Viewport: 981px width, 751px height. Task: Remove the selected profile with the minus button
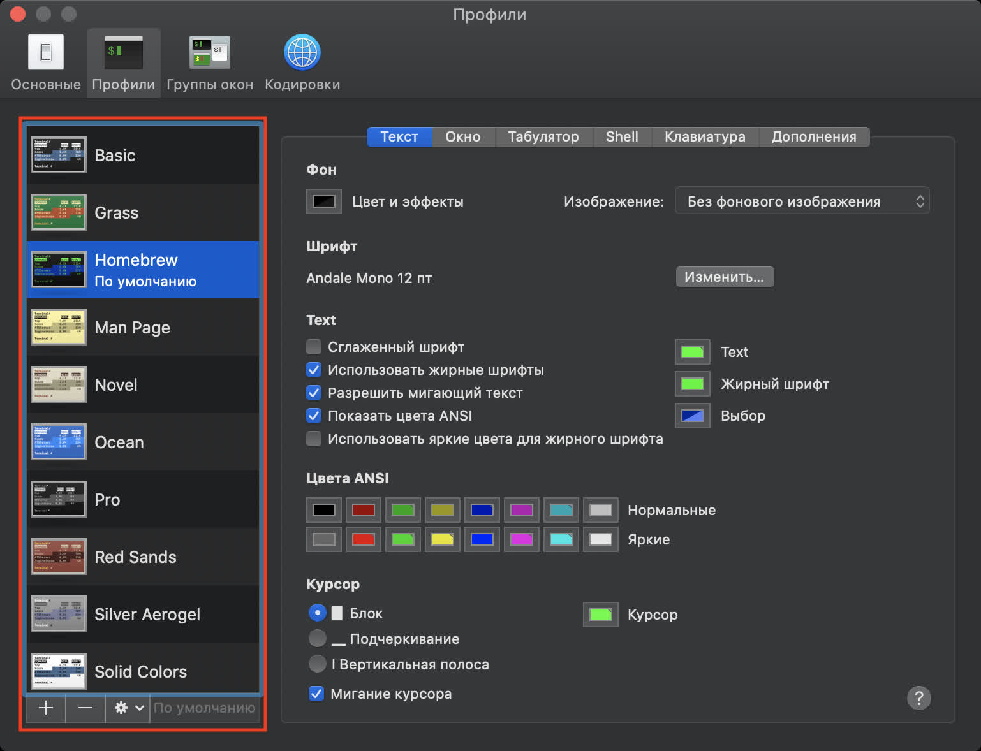85,708
